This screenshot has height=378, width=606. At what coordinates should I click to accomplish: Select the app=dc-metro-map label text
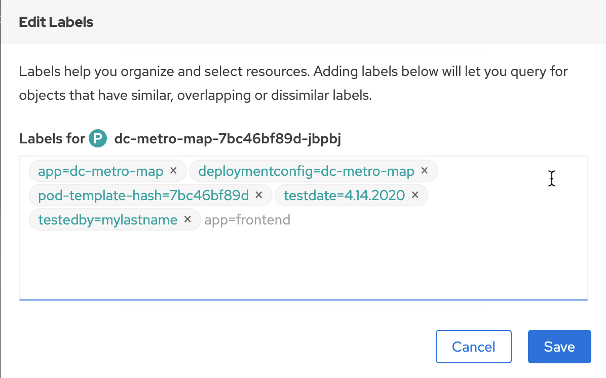(100, 171)
